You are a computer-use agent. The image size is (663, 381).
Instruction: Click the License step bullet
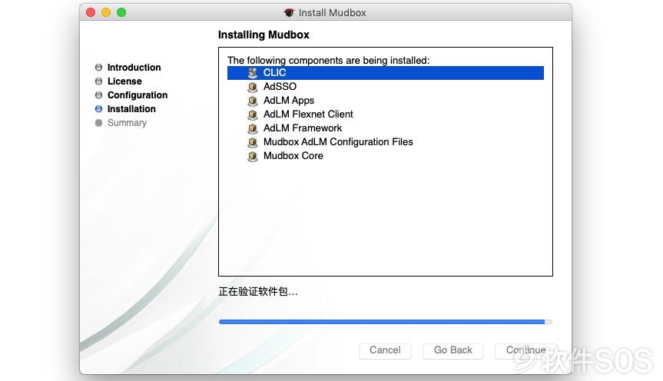(x=98, y=81)
